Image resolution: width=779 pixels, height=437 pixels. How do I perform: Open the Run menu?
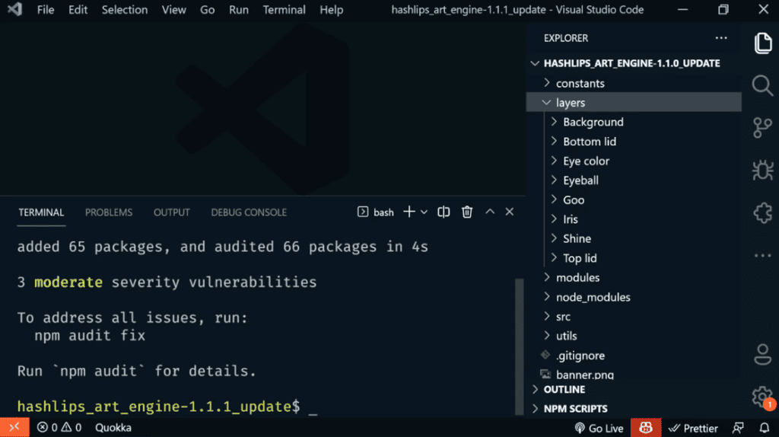click(x=238, y=9)
